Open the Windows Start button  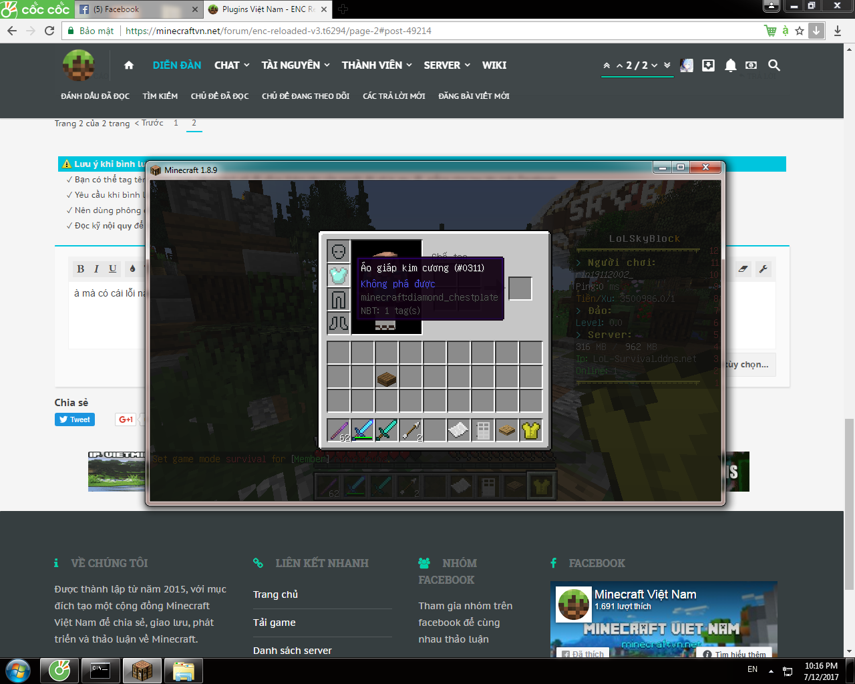(x=18, y=671)
